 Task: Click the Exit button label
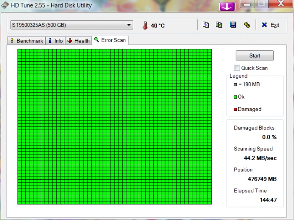pyautogui.click(x=275, y=25)
